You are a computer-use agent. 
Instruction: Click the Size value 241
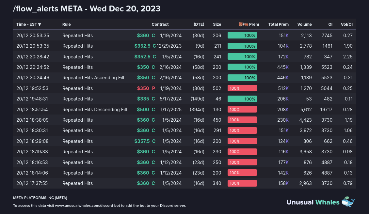[x=217, y=57]
